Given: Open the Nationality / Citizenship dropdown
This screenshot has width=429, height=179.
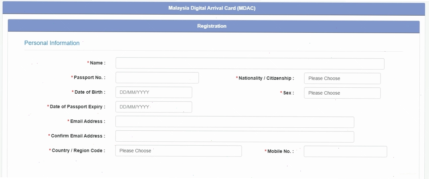Looking at the screenshot, I should click(342, 78).
